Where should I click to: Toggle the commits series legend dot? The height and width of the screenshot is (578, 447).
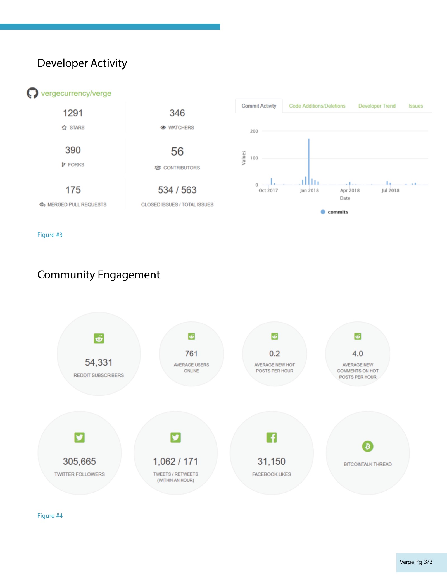323,212
